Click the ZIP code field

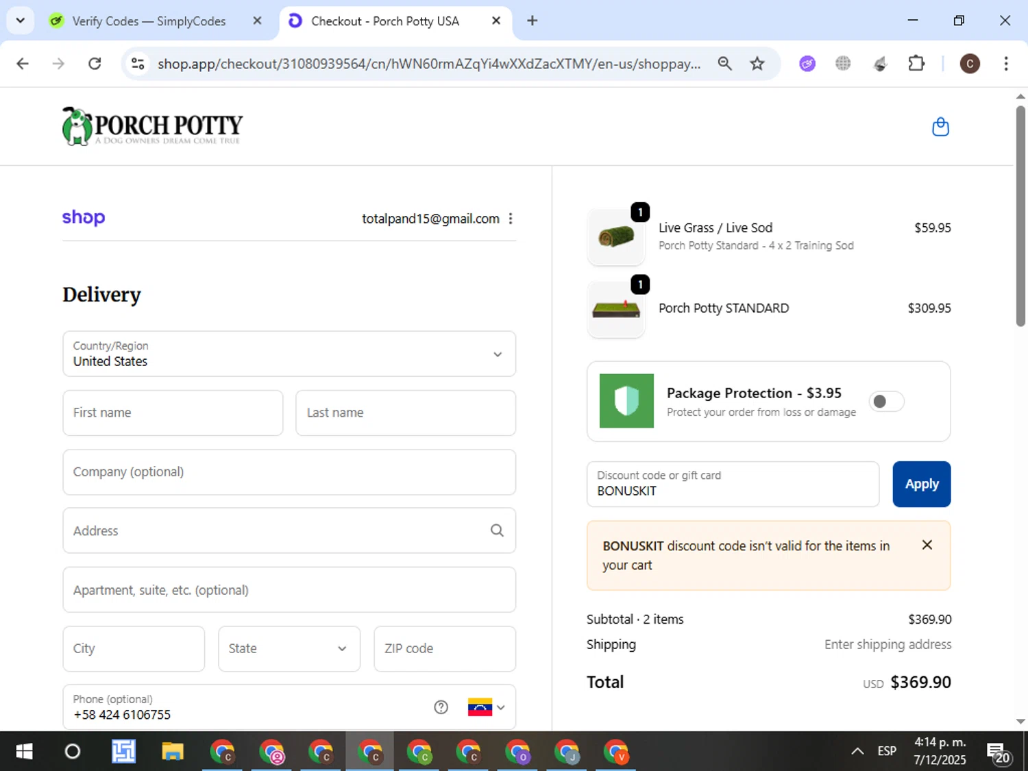445,648
